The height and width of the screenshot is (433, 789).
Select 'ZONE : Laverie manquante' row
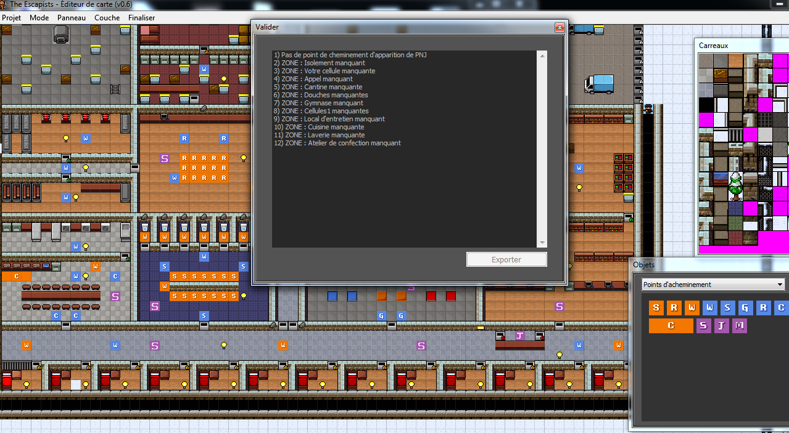(x=320, y=135)
